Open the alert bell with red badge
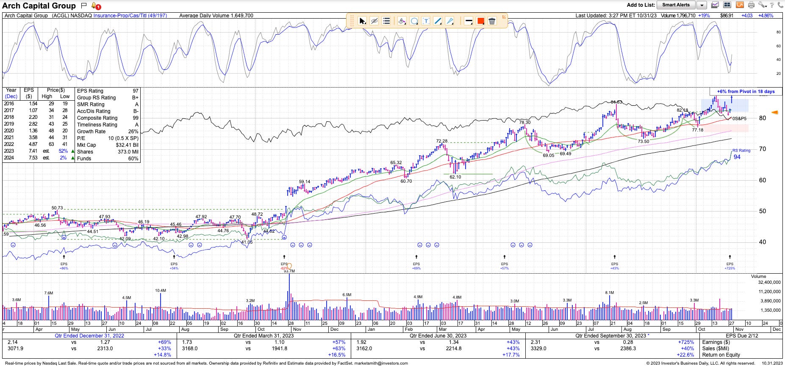Viewport: 785px width, 368px height. 95,6
